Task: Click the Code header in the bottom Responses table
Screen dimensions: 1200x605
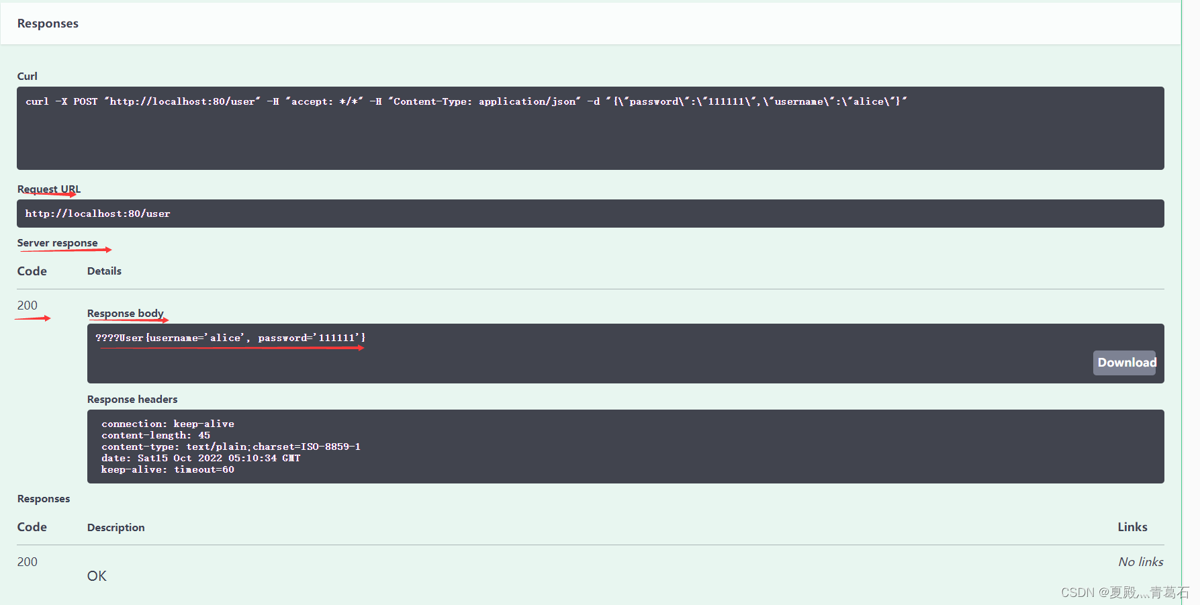Action: coord(32,527)
